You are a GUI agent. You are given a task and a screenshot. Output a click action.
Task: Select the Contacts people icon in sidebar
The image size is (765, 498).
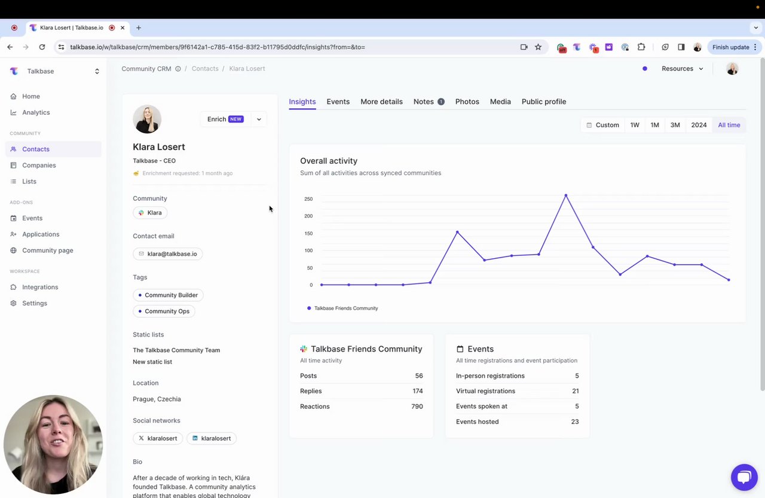click(x=14, y=149)
